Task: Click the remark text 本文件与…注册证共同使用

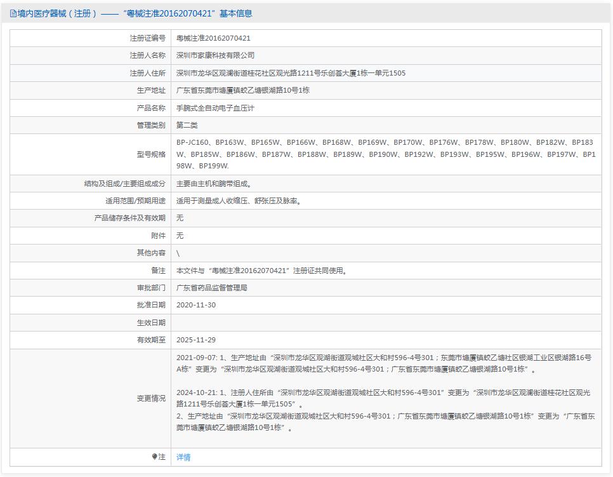Action: pos(262,271)
